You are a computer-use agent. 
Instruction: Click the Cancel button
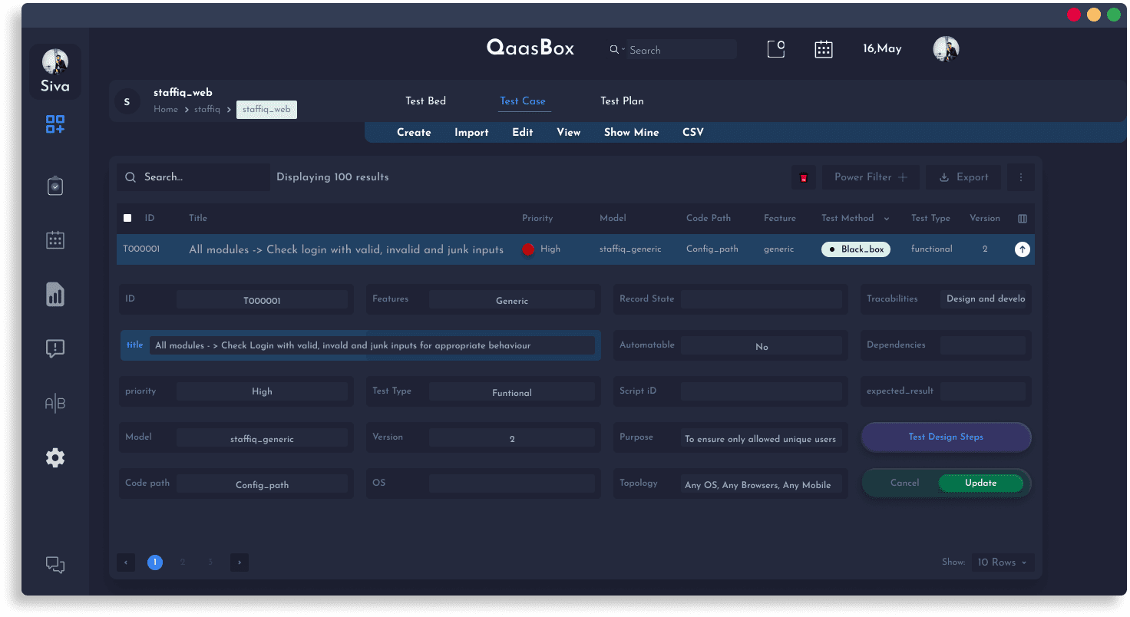pos(904,483)
